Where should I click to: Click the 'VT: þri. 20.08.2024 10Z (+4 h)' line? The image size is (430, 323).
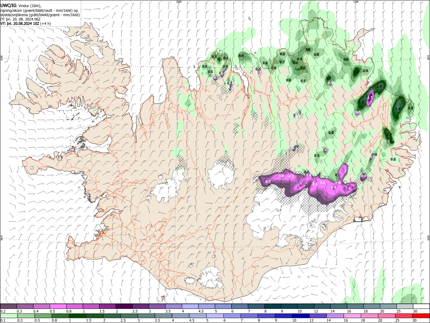26,24
